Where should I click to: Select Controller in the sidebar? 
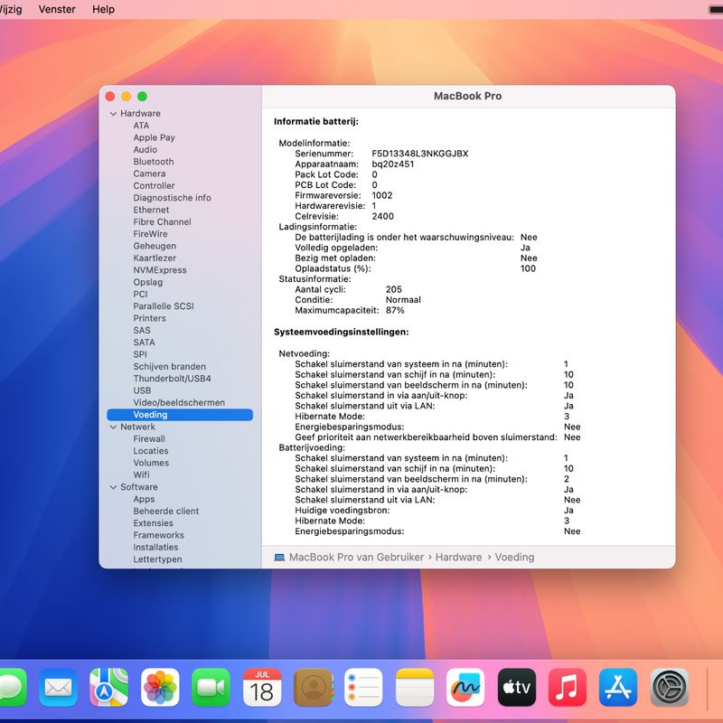[154, 185]
